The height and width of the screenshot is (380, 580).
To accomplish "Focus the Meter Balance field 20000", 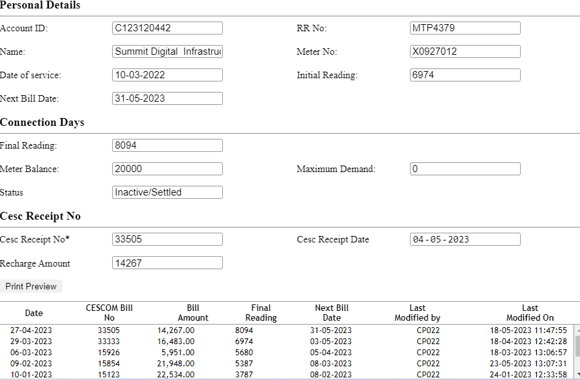I will (x=167, y=169).
